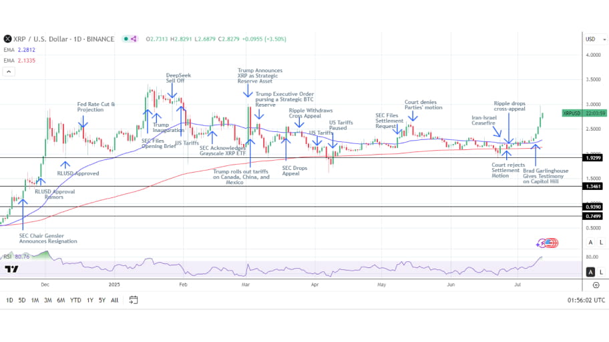
Task: Select the SEC Drops Appeal annotation
Action: [x=294, y=171]
